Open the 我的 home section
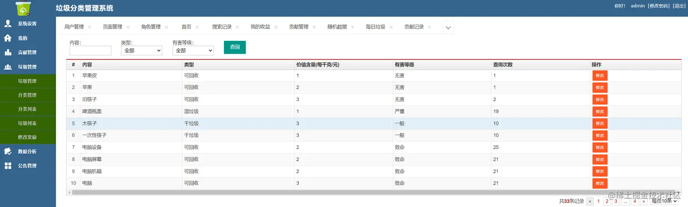The width and height of the screenshot is (688, 207). coord(28,38)
